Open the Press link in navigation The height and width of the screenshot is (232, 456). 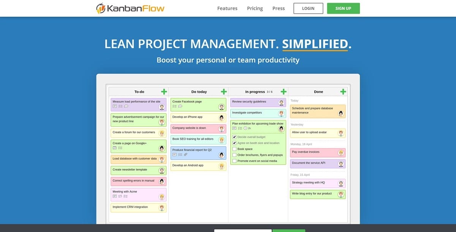[x=279, y=8]
